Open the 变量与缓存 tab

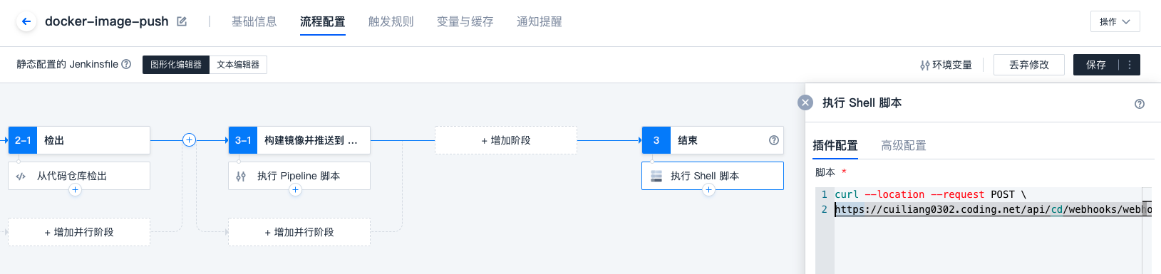pos(465,21)
